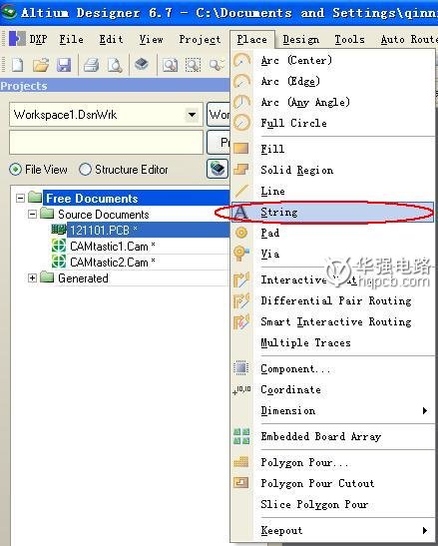The image size is (438, 546).
Task: Collapse the Source Documents folder
Action: [x=32, y=214]
